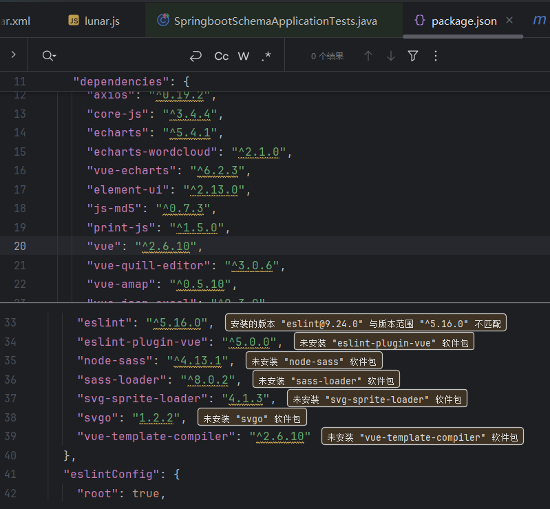
Task: Open the search history magnifier dropdown
Action: point(49,56)
